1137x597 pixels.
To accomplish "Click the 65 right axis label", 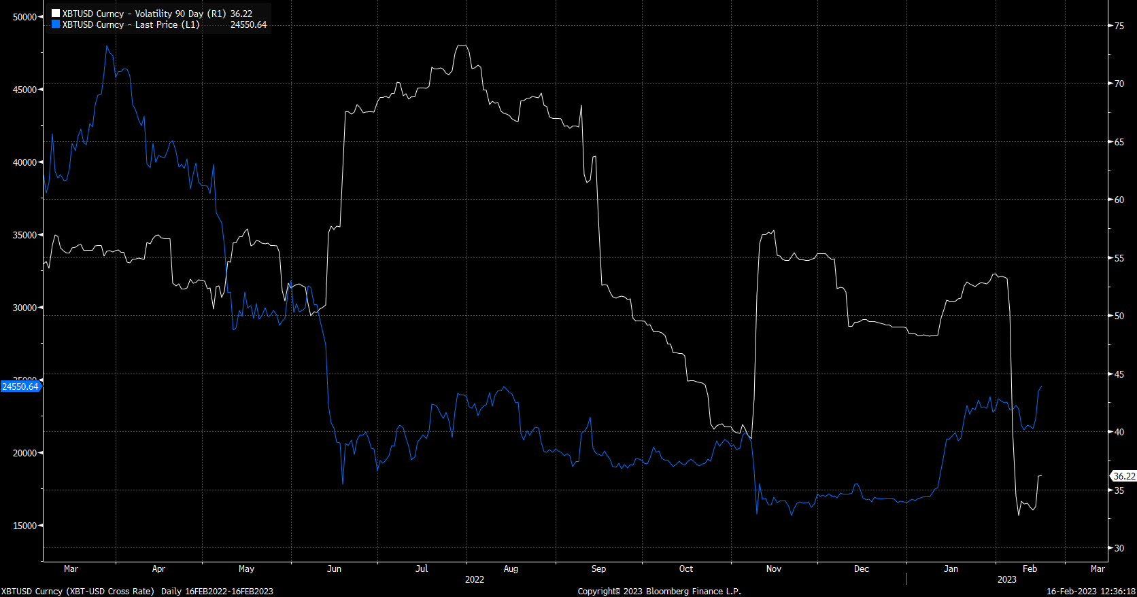I will point(1119,142).
